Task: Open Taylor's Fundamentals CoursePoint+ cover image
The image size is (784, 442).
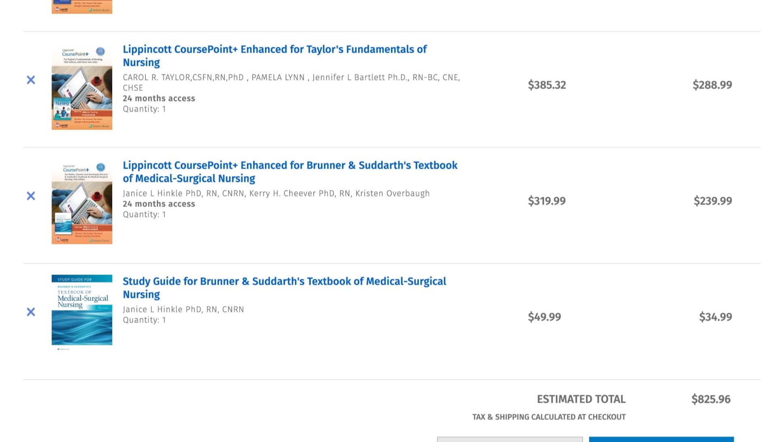Action: [82, 87]
